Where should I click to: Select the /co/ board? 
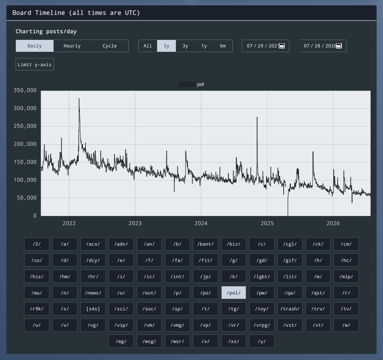(x=37, y=260)
